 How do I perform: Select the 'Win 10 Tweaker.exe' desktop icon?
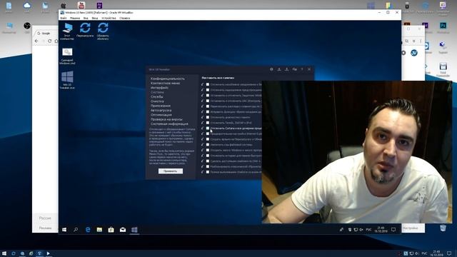click(x=67, y=80)
